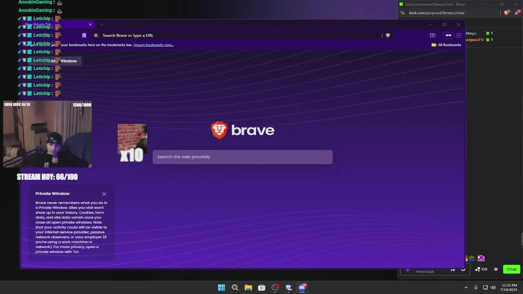Click the site settings icon in chat window

tap(402, 13)
